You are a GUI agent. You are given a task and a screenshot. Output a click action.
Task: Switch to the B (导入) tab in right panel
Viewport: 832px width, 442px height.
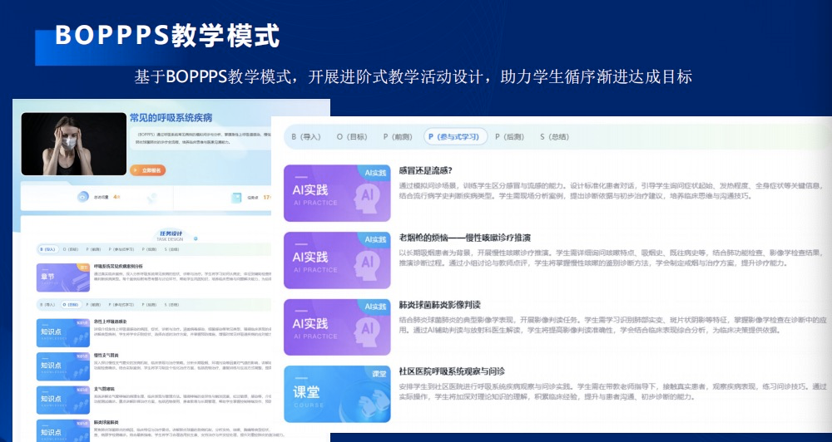coord(305,136)
